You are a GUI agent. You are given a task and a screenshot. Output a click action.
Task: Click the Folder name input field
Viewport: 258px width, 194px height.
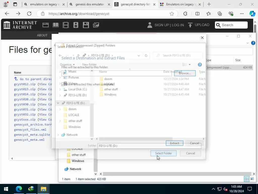tap(149, 146)
